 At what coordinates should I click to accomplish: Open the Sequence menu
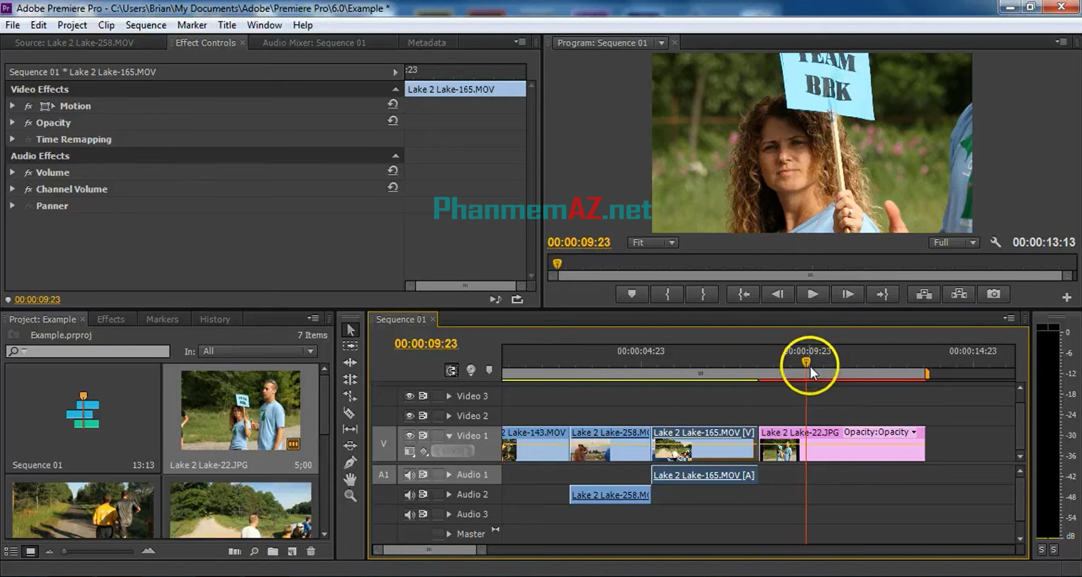pos(145,25)
